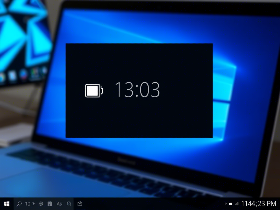Click the white cloud tray icon
Image resolution: width=280 pixels, height=210 pixels.
(x=231, y=204)
